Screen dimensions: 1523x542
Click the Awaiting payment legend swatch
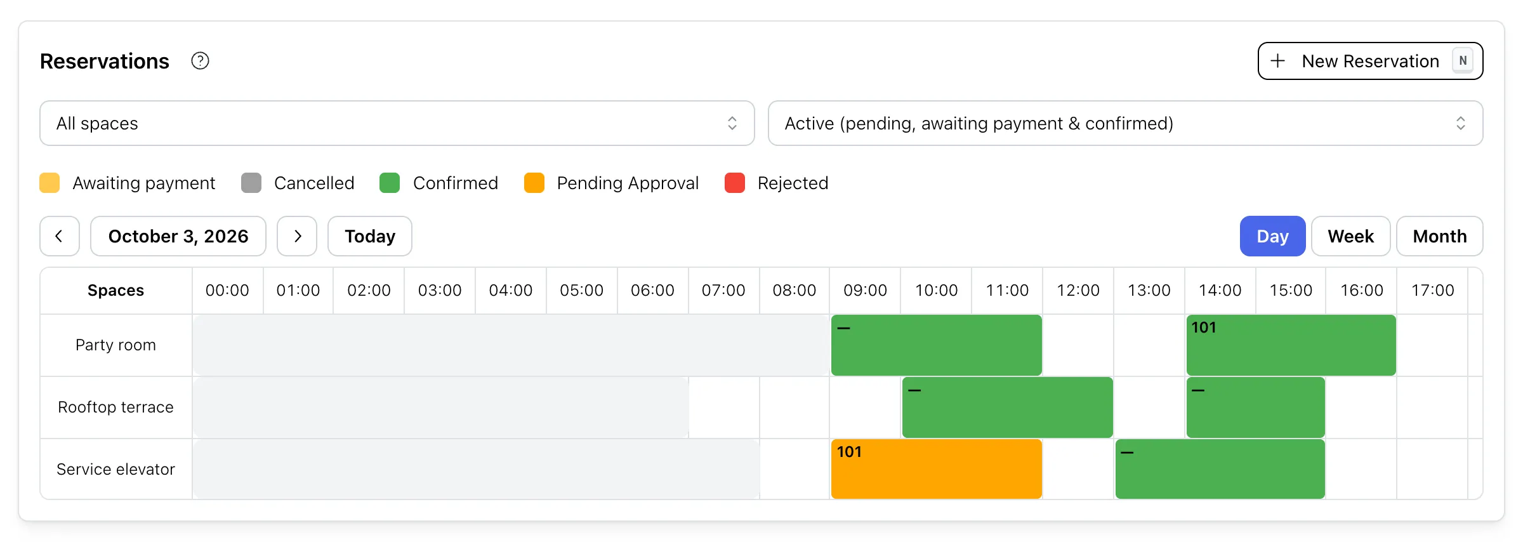tap(49, 183)
